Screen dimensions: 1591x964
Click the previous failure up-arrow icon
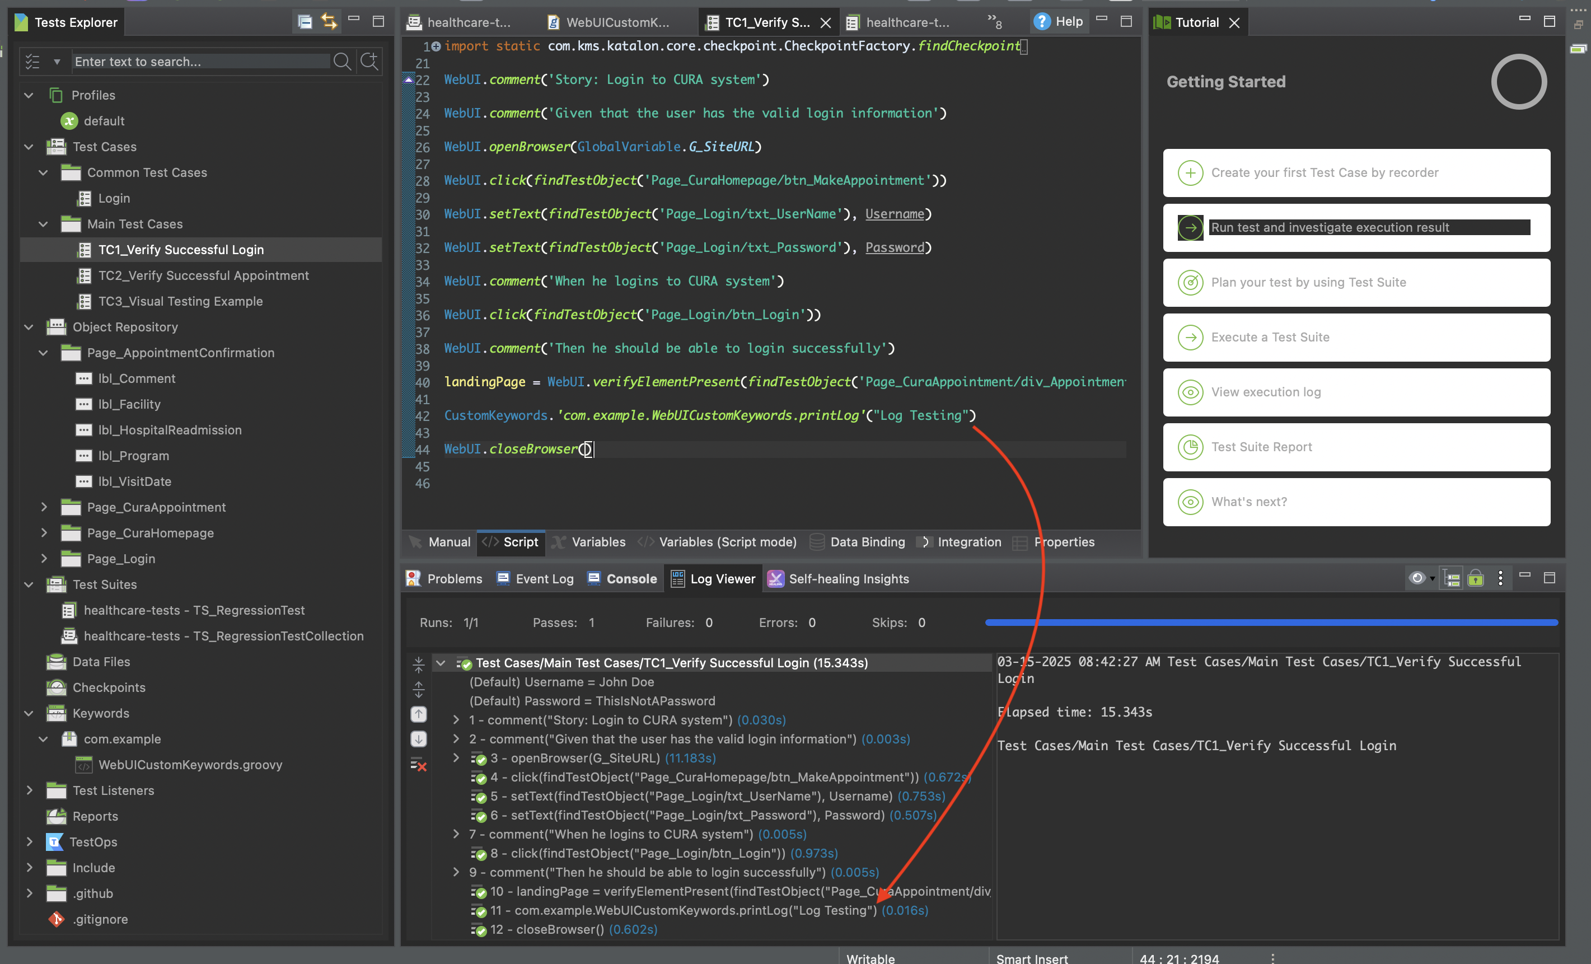click(418, 714)
